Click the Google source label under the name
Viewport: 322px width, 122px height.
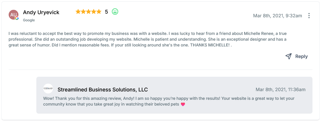(29, 20)
